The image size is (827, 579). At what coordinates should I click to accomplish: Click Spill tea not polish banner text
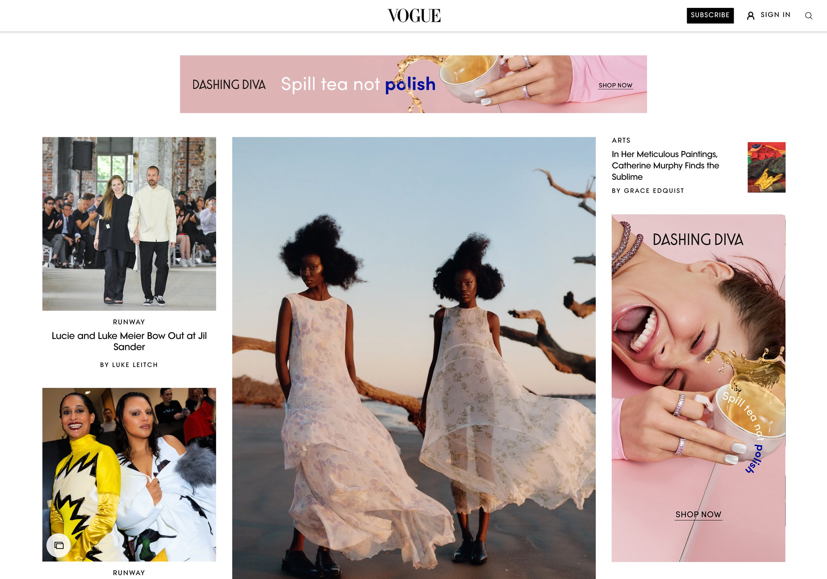click(358, 84)
